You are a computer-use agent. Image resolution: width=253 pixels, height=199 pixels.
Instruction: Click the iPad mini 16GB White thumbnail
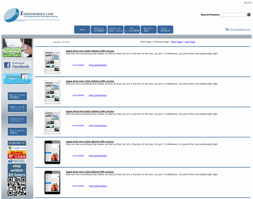(52, 62)
